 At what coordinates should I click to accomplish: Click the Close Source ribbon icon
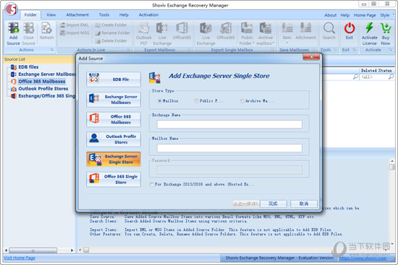(28, 33)
